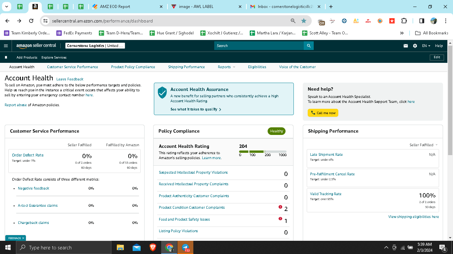Open the Chrome side panel

[x=422, y=21]
